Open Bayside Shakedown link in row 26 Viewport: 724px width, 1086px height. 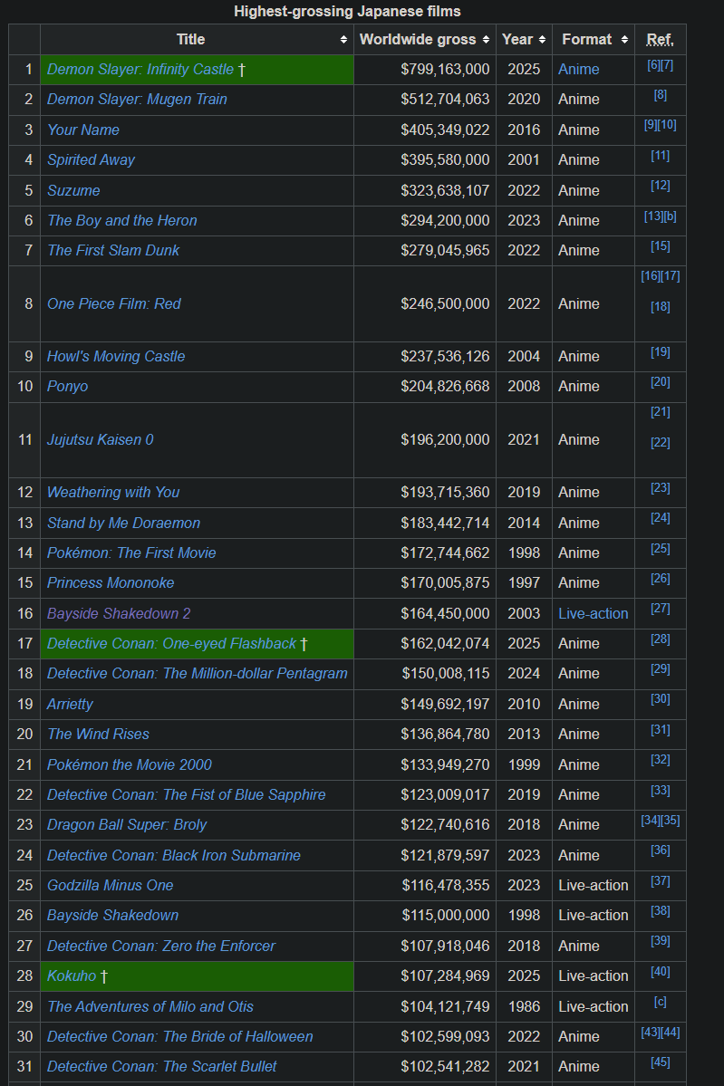tap(113, 916)
